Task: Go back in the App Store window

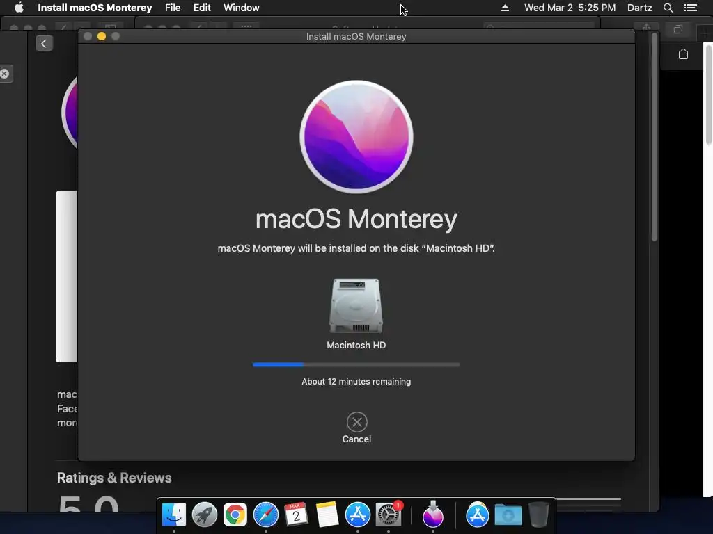Action: tap(44, 44)
